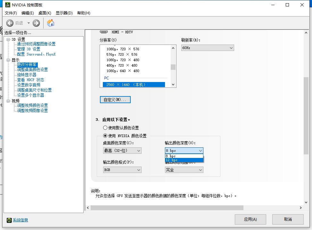Click main panel vertical scrollbar thumb
The image size is (312, 230).
tap(306, 115)
